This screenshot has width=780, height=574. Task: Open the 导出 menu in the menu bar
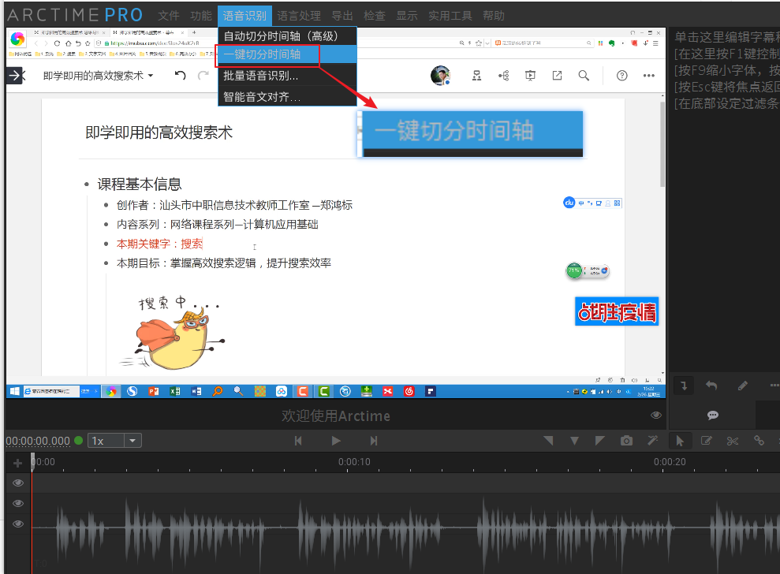[x=343, y=15]
